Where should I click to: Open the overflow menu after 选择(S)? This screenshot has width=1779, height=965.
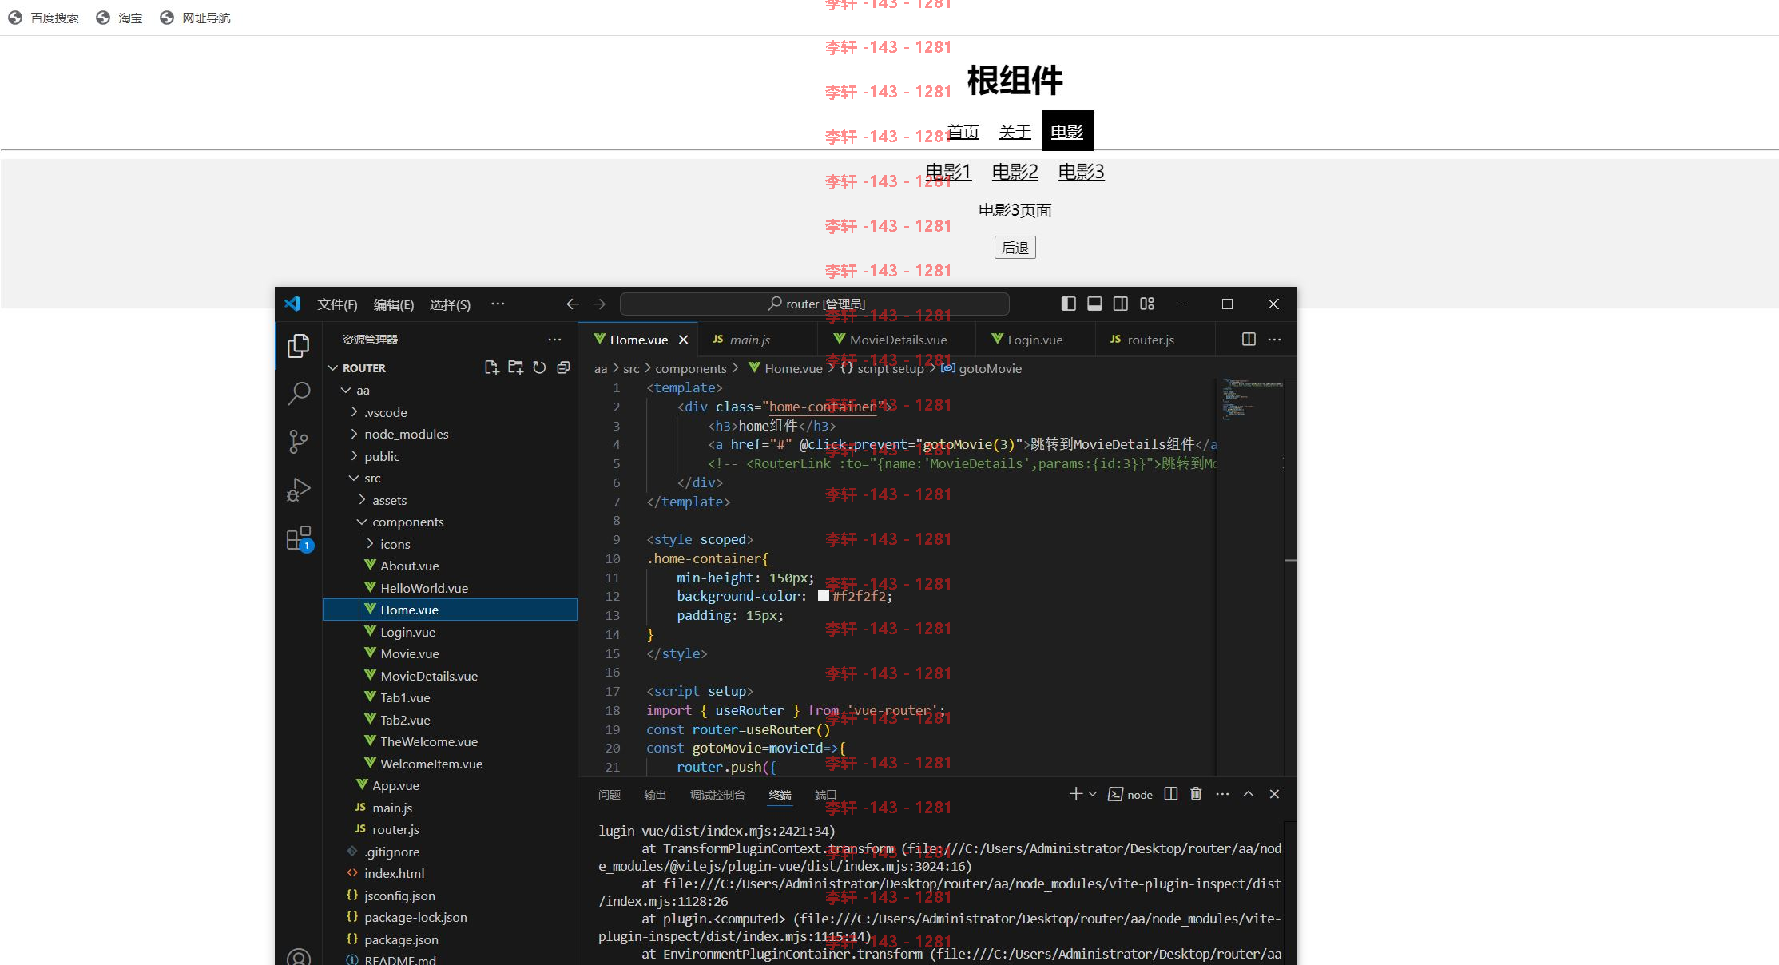(x=498, y=304)
